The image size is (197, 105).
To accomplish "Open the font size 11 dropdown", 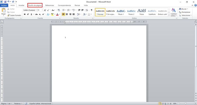I will pyautogui.click(x=42, y=10).
